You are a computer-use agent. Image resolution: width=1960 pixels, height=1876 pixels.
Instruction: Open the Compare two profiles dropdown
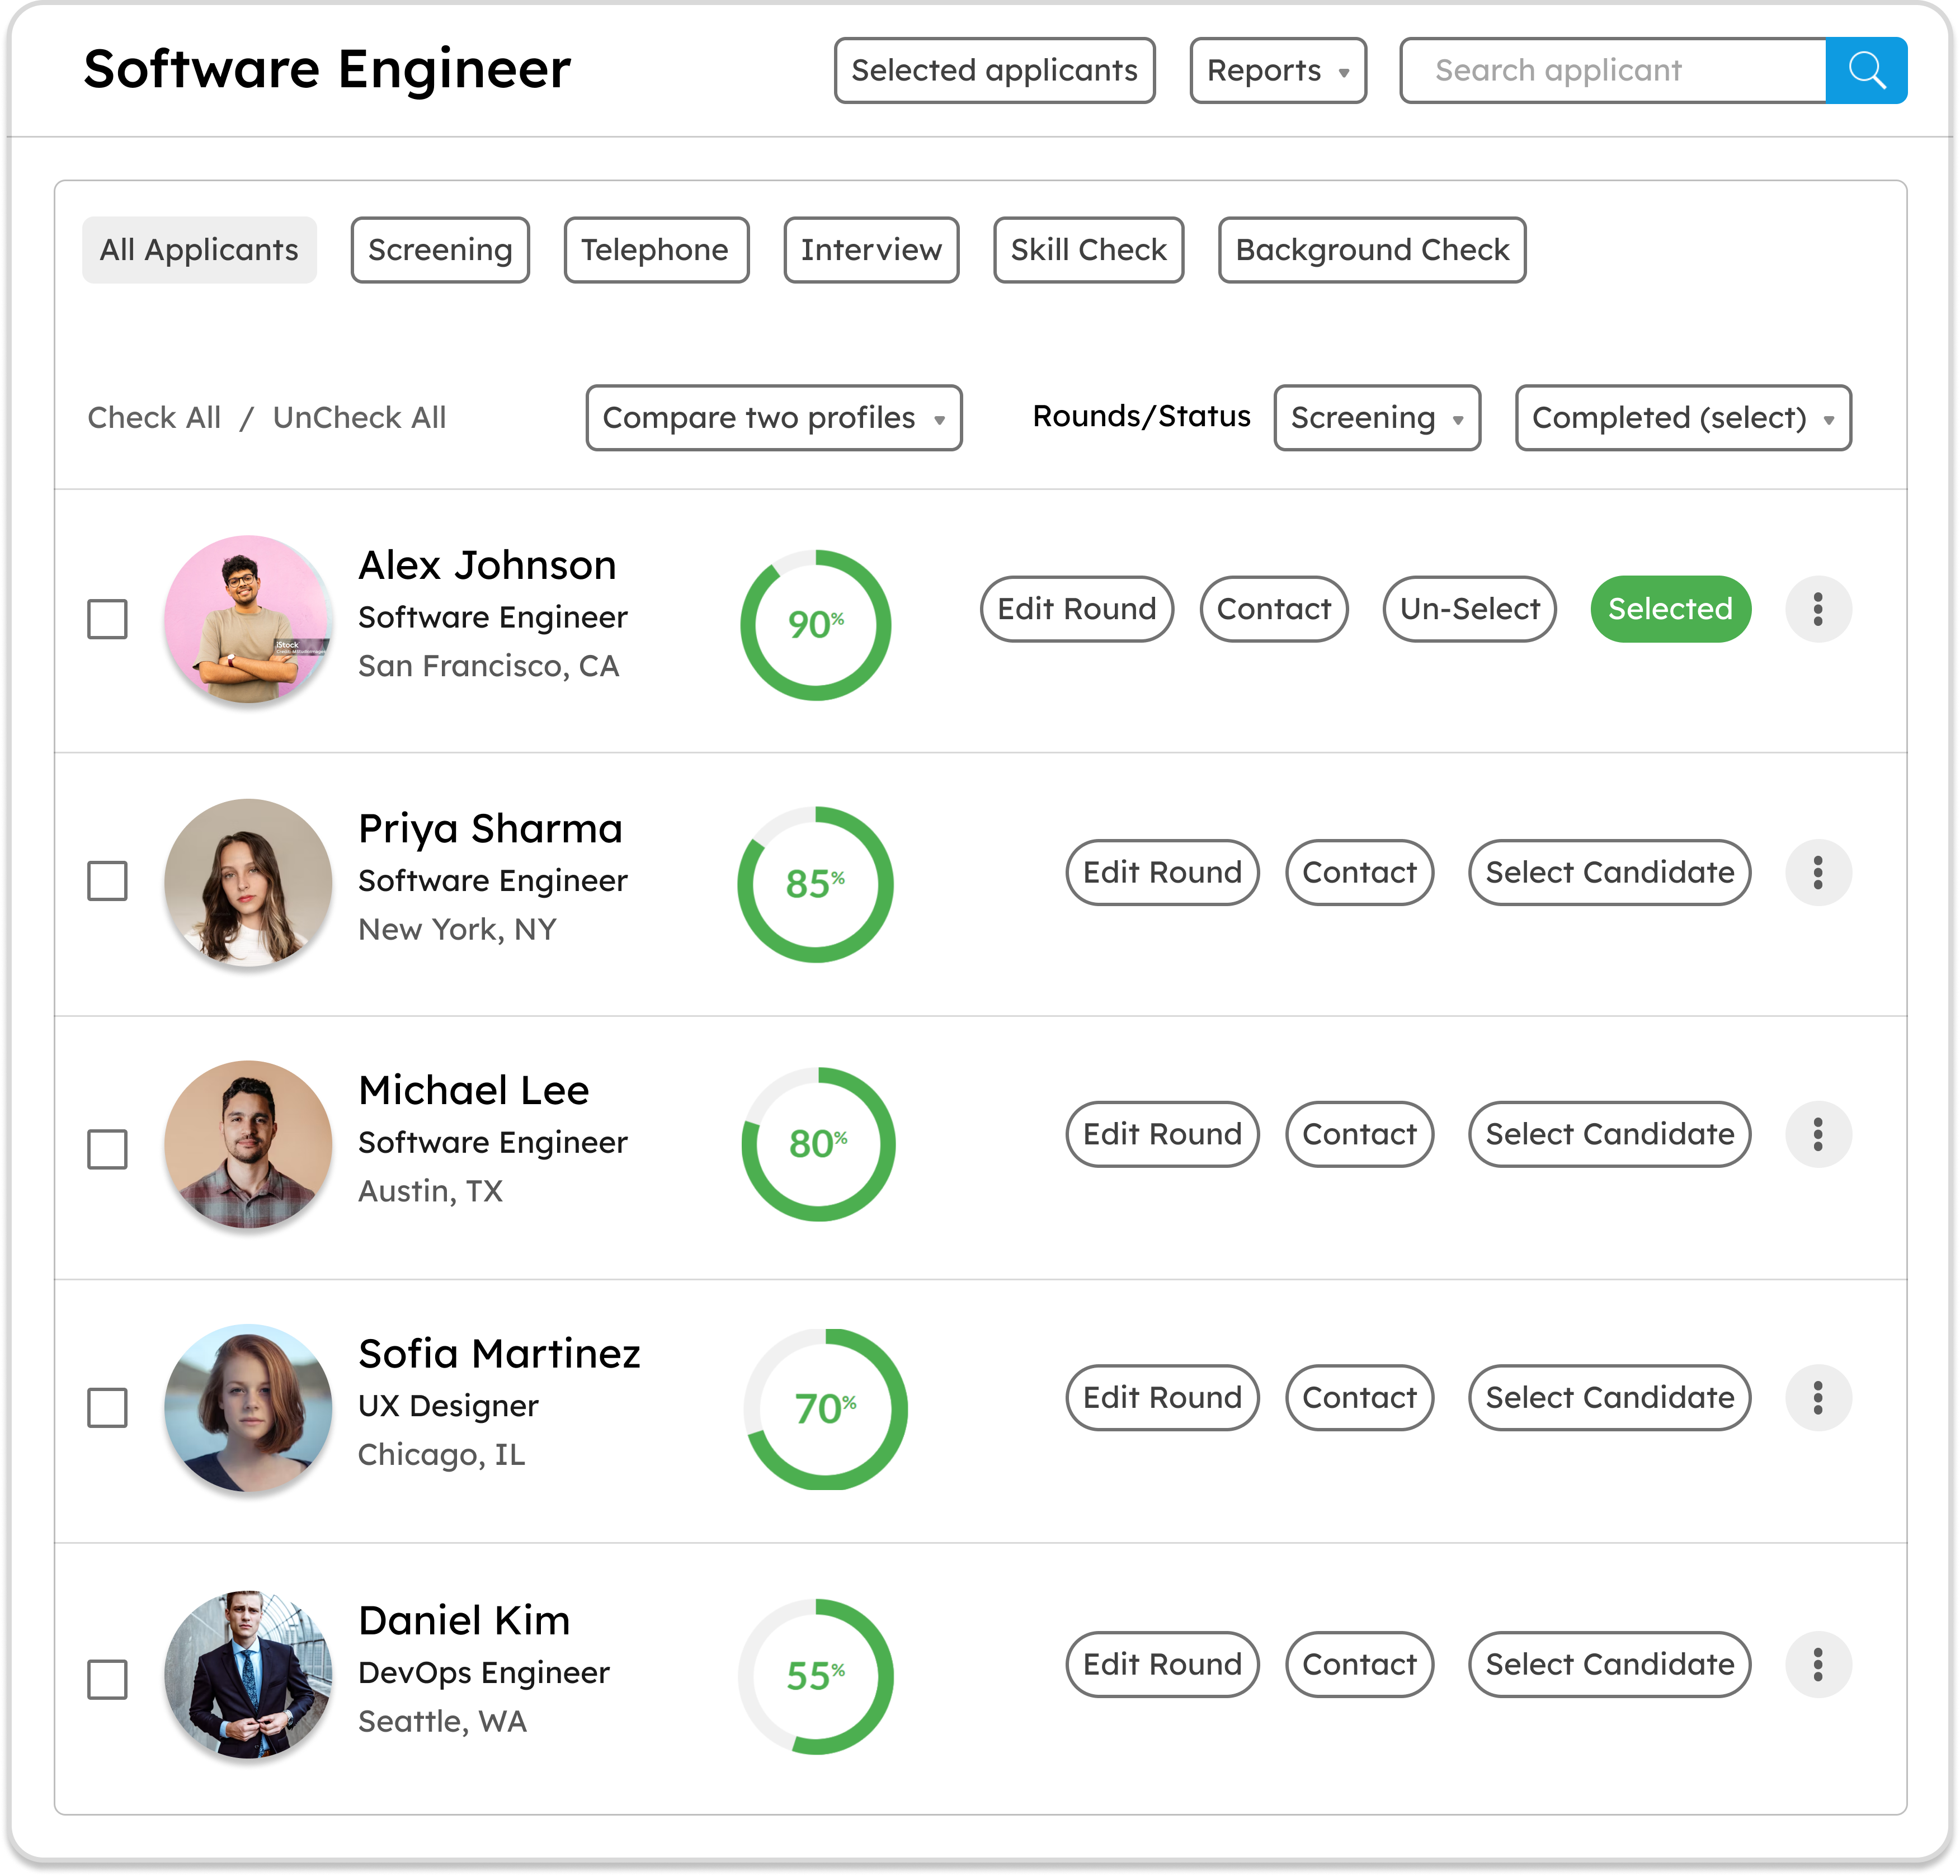[x=773, y=418]
